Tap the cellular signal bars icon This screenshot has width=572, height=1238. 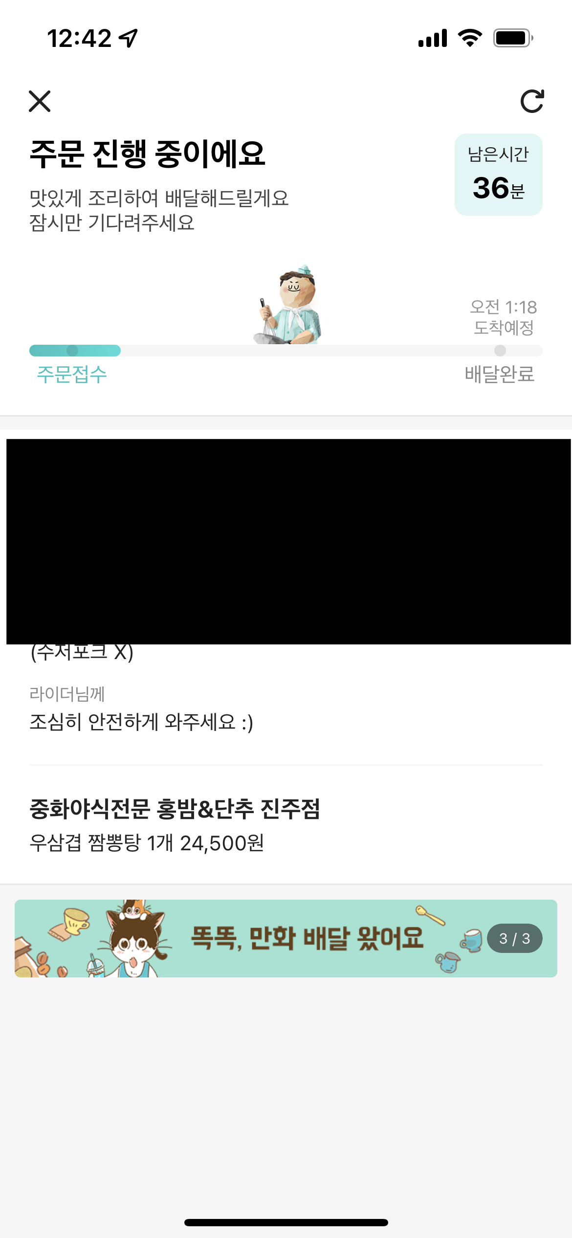tap(433, 38)
